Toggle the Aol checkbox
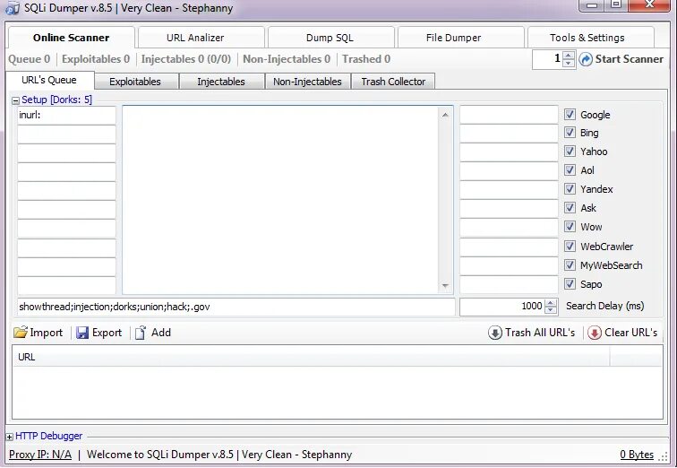 [x=570, y=169]
